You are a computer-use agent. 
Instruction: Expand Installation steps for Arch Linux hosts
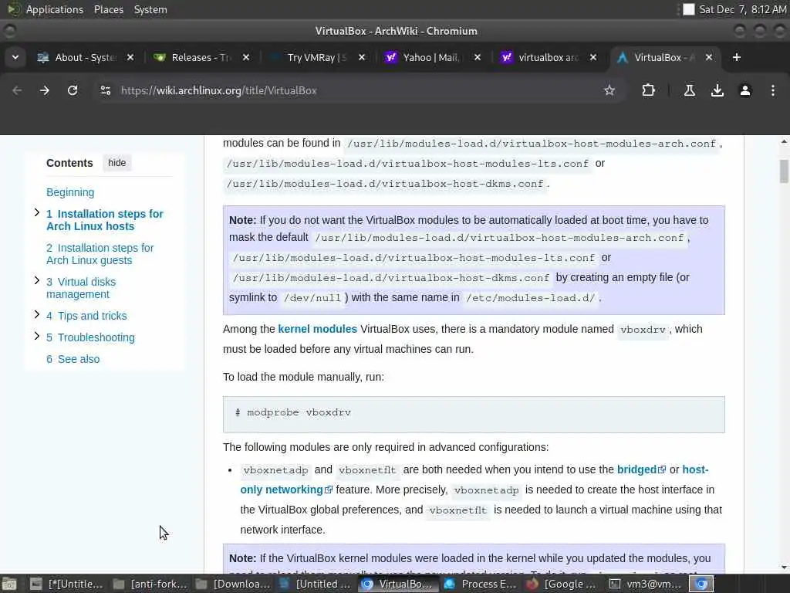[37, 212]
